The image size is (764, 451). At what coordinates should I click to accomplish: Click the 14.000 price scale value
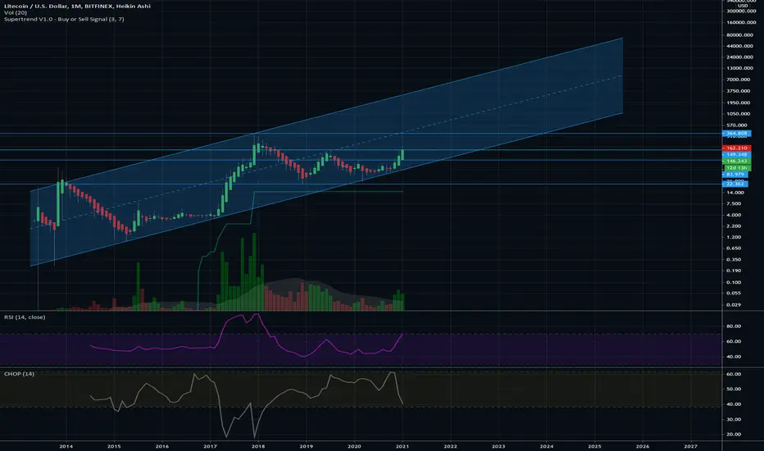coord(734,193)
